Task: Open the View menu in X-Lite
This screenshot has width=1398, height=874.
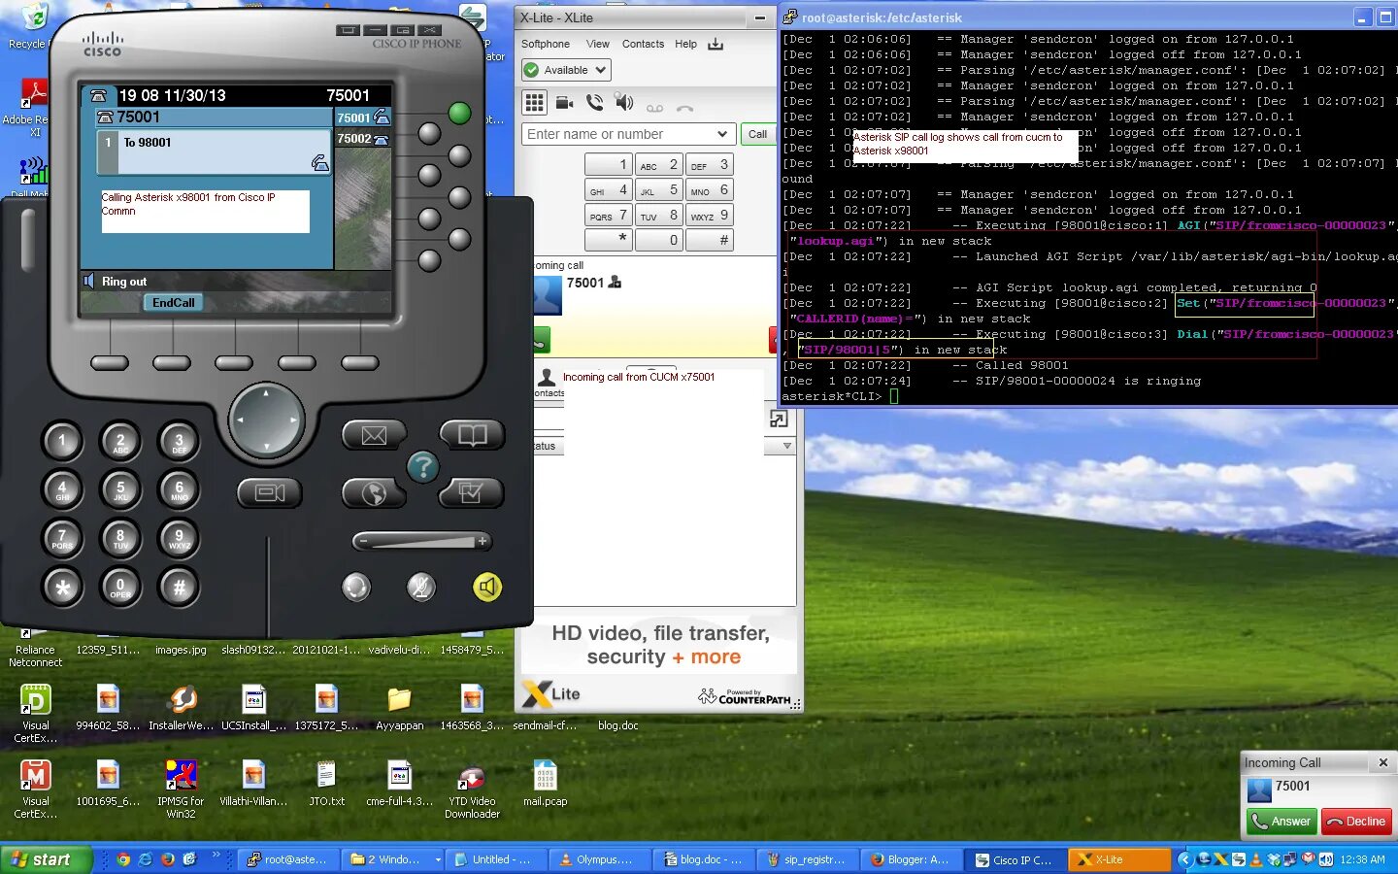Action: coord(598,44)
